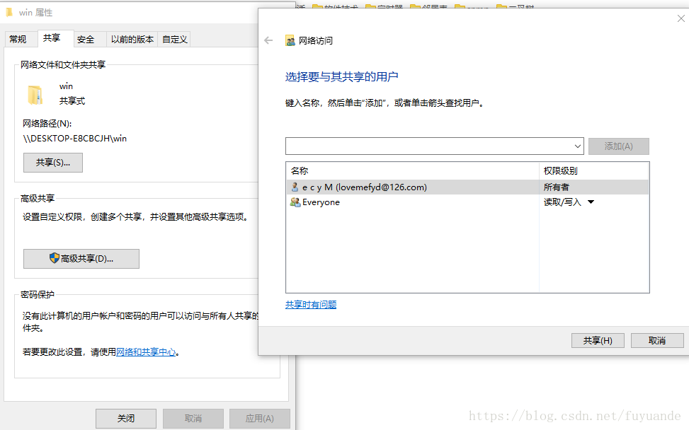The width and height of the screenshot is (689, 430).
Task: Click the 网络访问 users icon in dialog header
Action: [290, 41]
